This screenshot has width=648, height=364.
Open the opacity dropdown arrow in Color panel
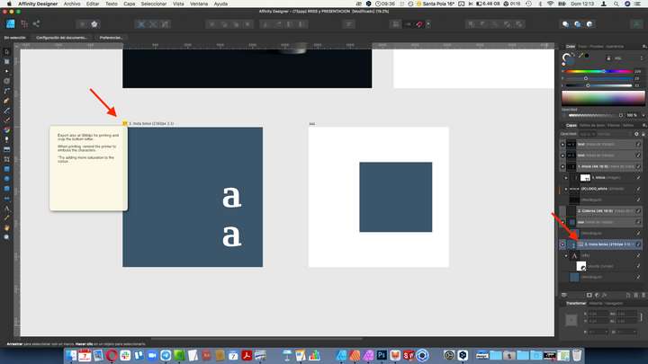tap(643, 115)
